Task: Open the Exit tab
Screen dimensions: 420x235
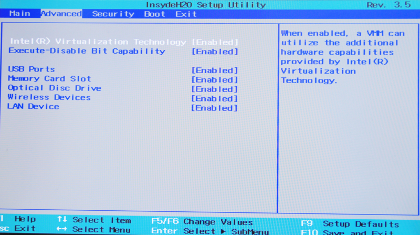Action: click(186, 14)
